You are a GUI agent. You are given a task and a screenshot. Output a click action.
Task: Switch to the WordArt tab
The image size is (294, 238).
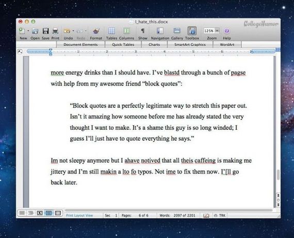point(227,45)
